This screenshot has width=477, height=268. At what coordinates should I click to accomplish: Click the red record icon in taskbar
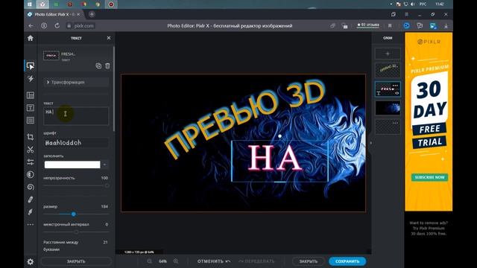[111, 4]
